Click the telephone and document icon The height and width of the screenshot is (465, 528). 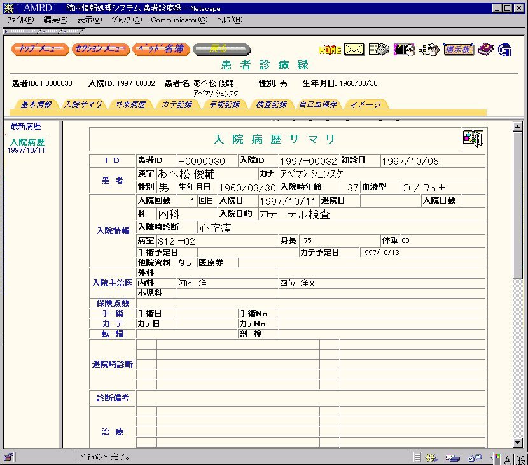pyautogui.click(x=379, y=50)
